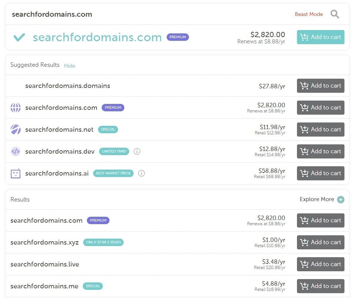
Task: Add searchfordomains.xyz to cart
Action: (x=321, y=242)
